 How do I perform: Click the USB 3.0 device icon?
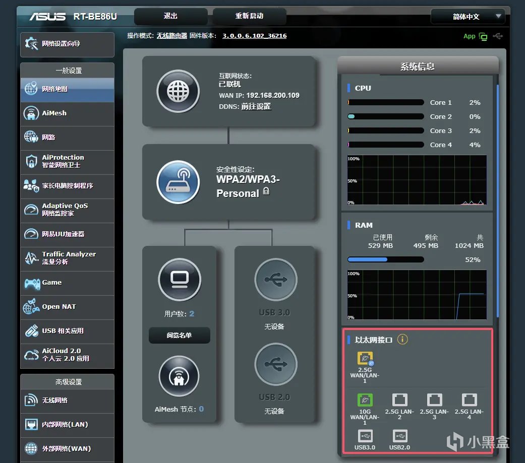coord(275,280)
